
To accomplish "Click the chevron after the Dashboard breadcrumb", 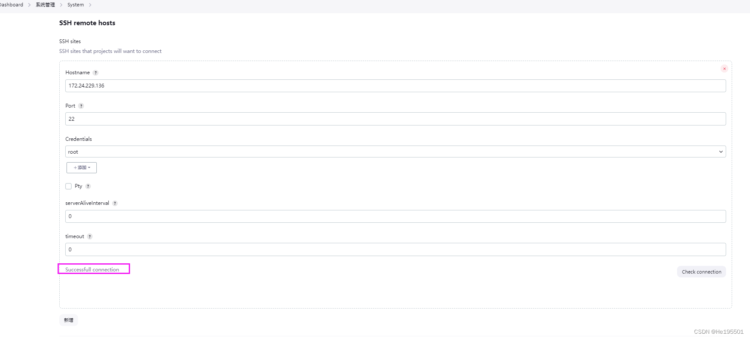I will pos(29,5).
